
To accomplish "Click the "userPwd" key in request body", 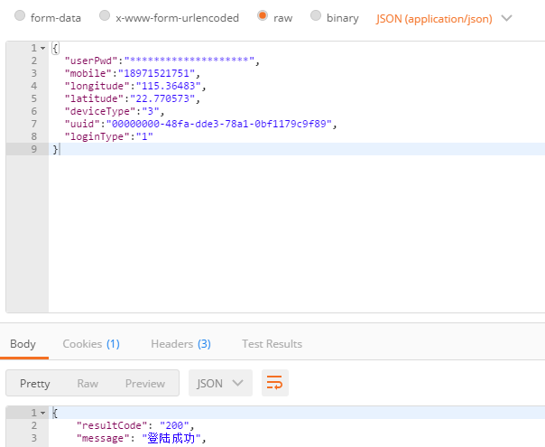I will [91, 61].
